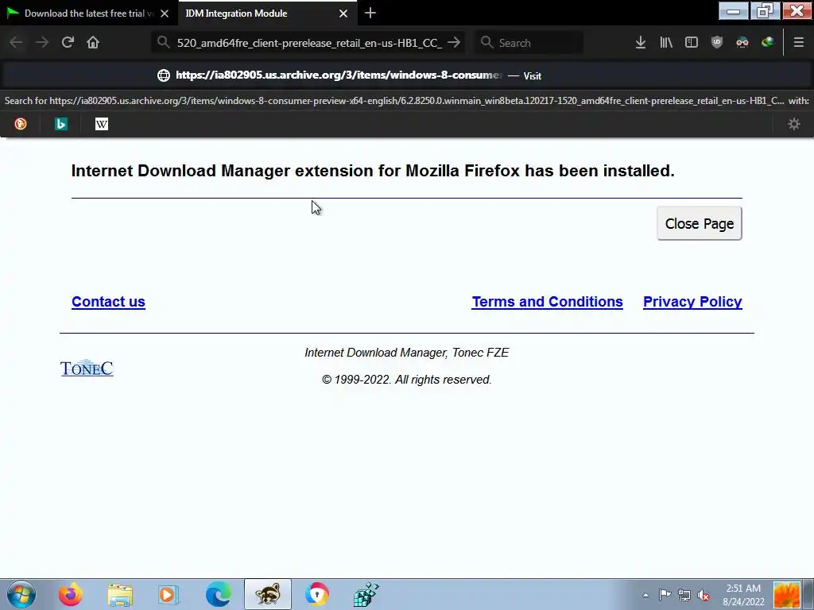Launch Microsoft Edge from the taskbar
Image resolution: width=814 pixels, height=610 pixels.
219,594
